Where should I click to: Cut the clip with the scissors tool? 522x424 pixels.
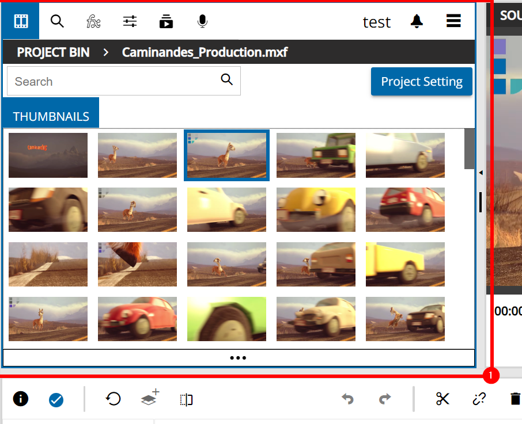click(x=442, y=399)
